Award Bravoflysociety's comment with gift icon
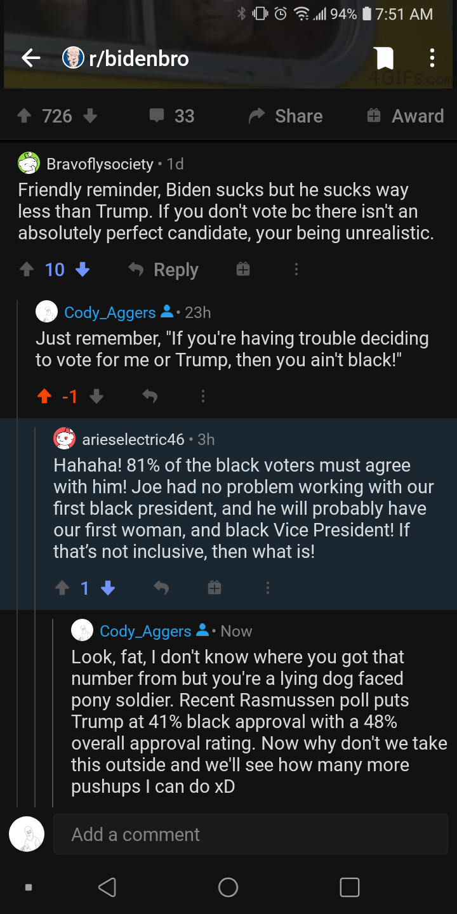457x914 pixels. click(242, 270)
